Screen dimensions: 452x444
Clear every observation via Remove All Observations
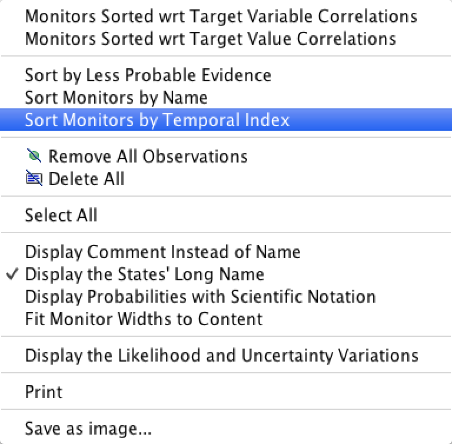click(x=226, y=157)
